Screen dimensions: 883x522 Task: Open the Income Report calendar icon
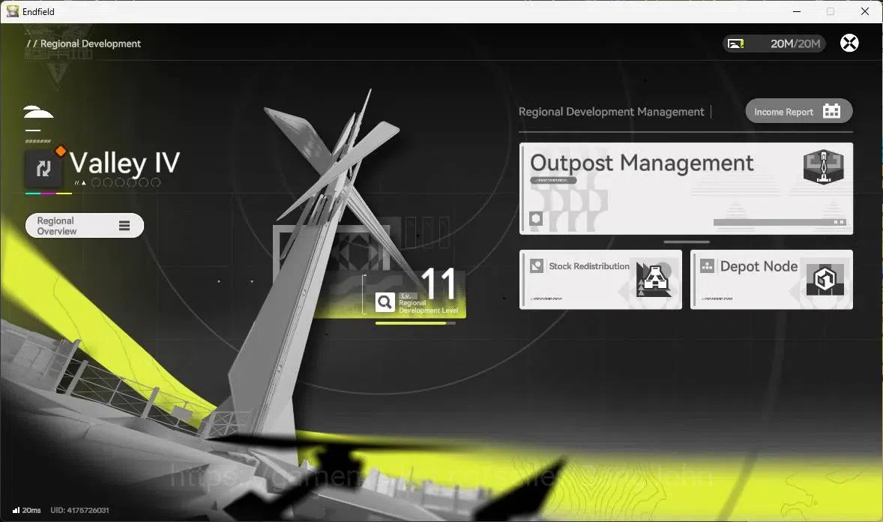pos(831,111)
